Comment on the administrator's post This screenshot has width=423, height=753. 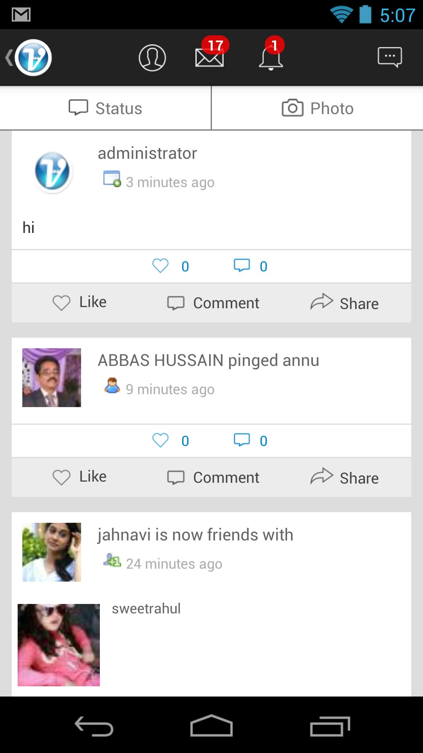coord(213,303)
